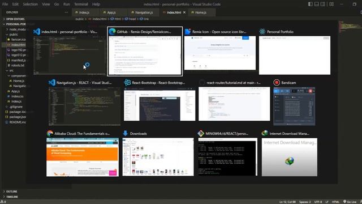This screenshot has width=362, height=204.
Task: Open robots.txt in the explorer
Action: [x=16, y=65]
